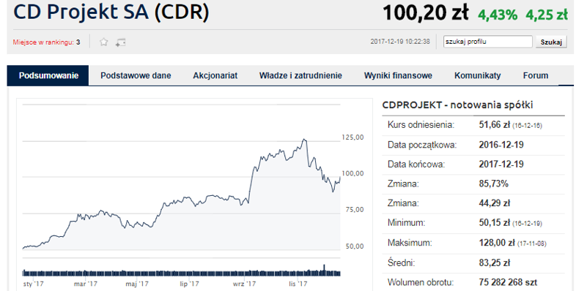Click the sty '17 label on the time axis

pos(34,284)
